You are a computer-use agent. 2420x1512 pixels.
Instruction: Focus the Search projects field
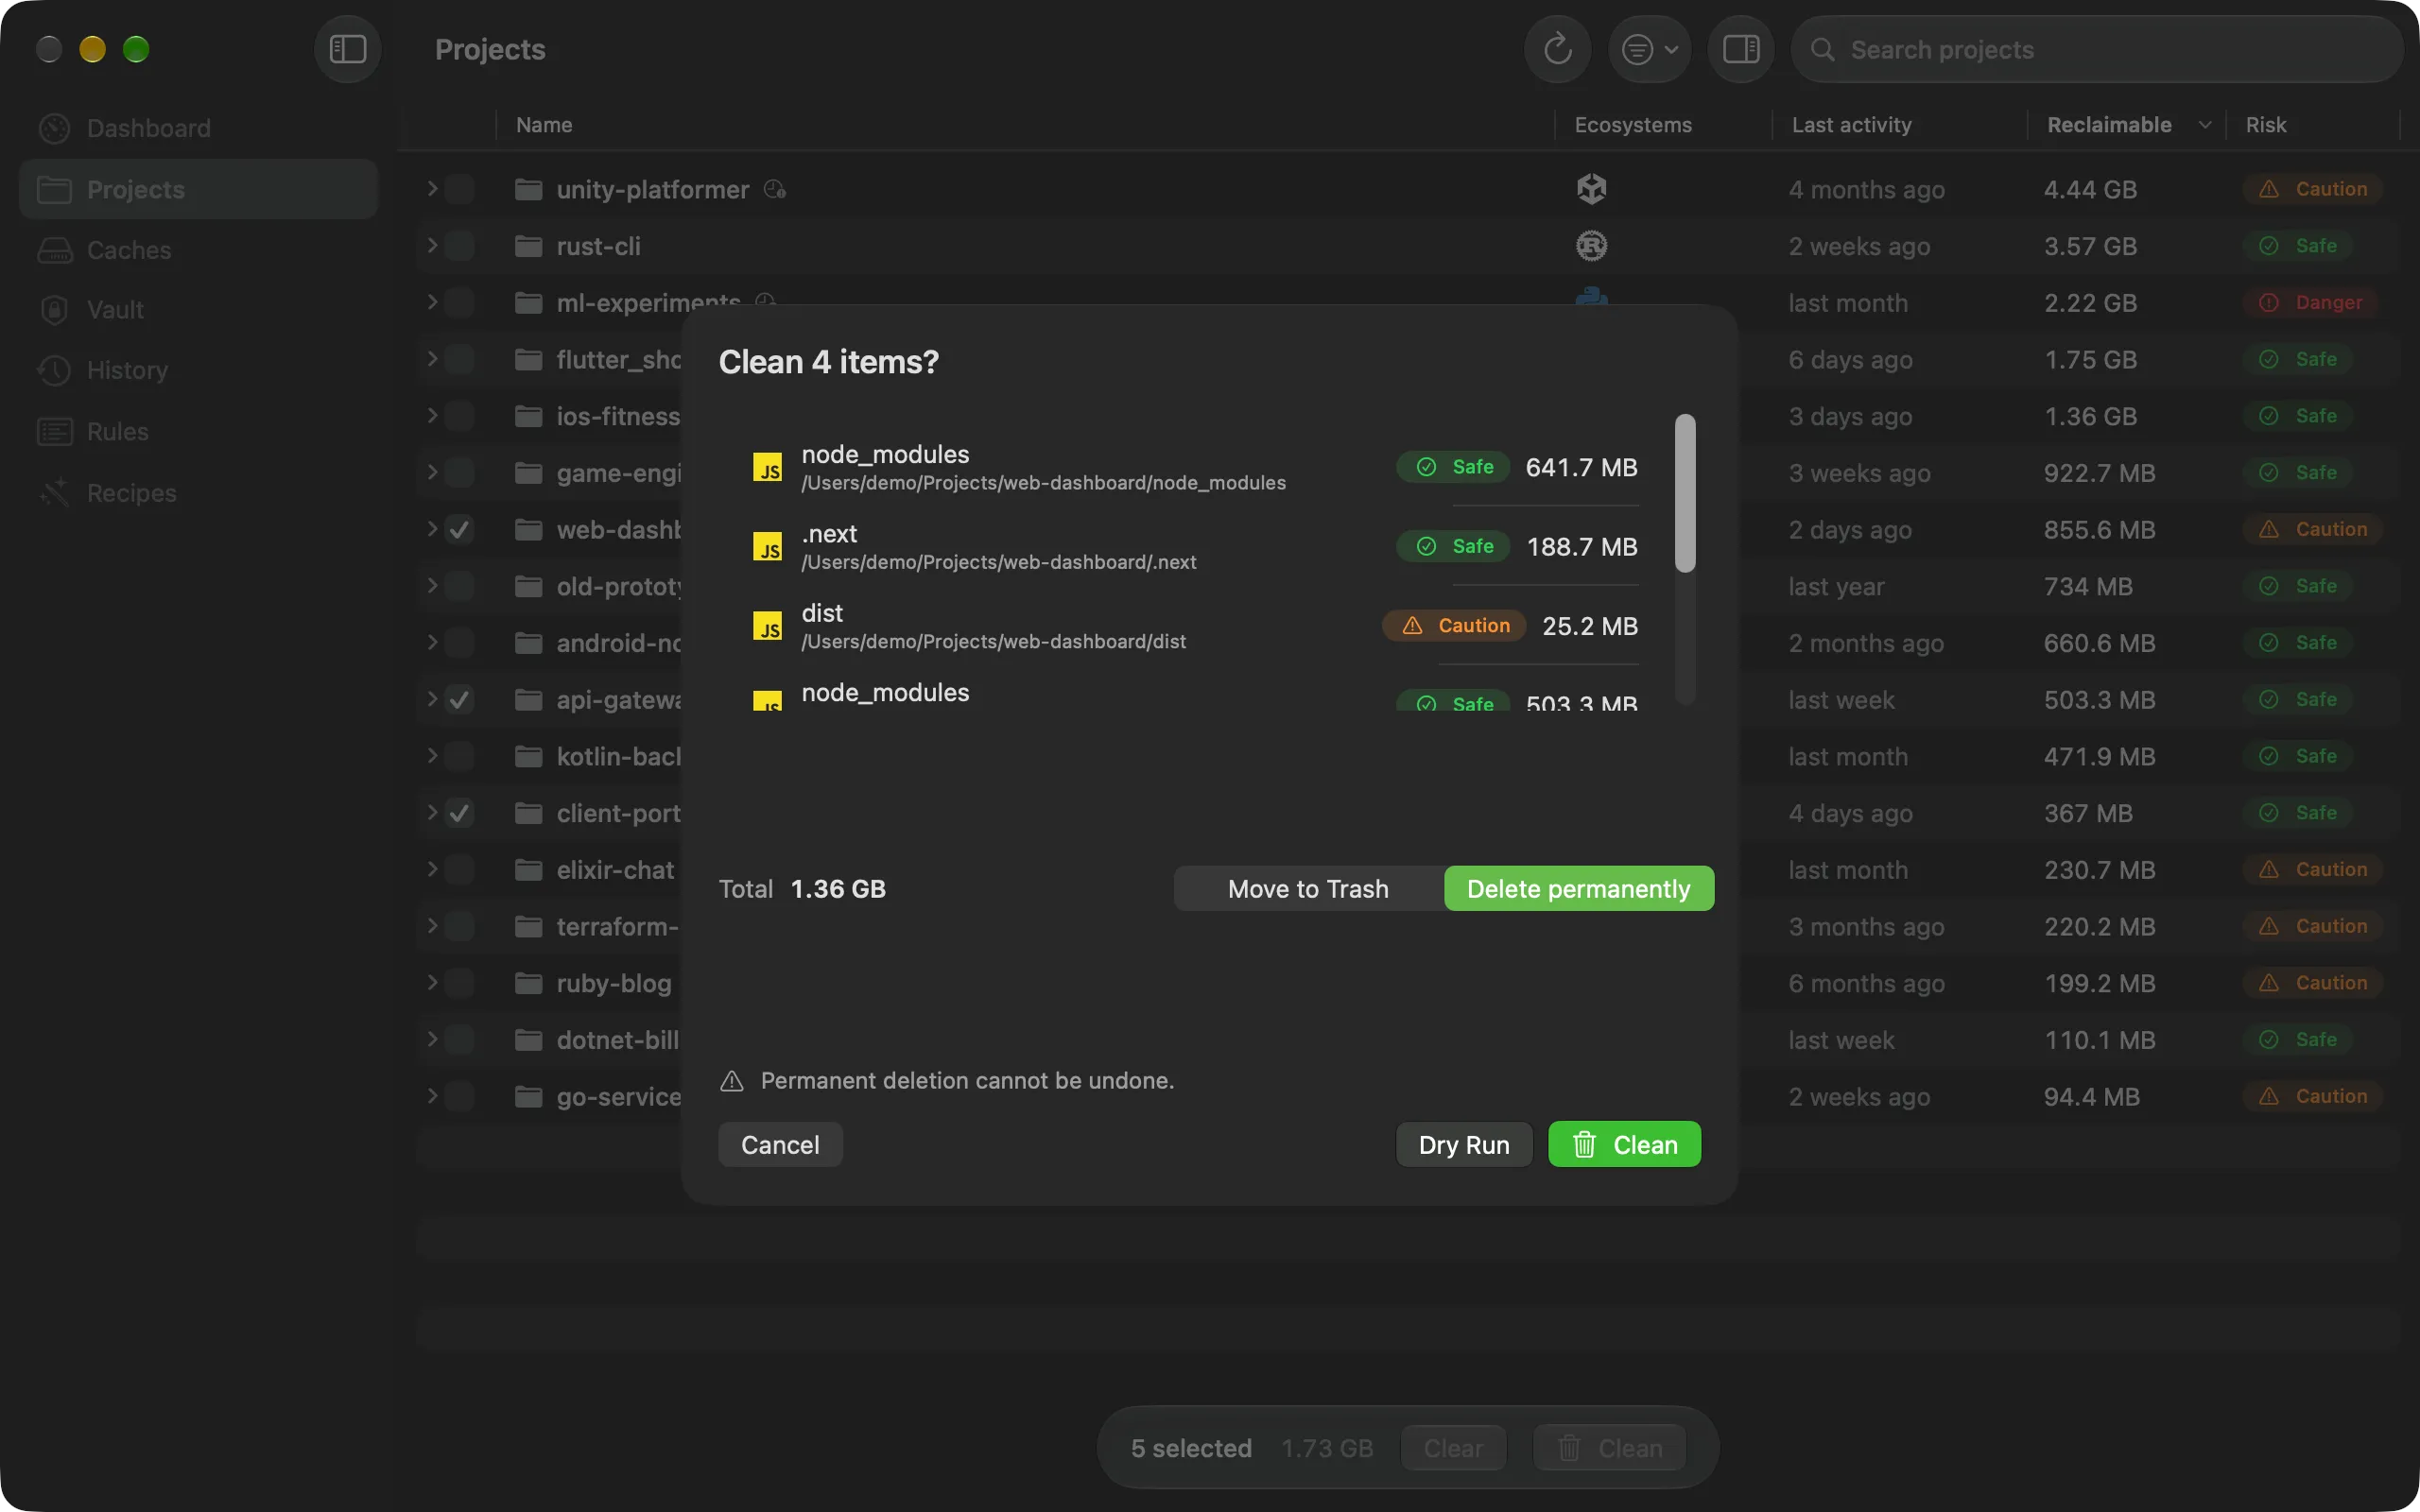click(2097, 49)
